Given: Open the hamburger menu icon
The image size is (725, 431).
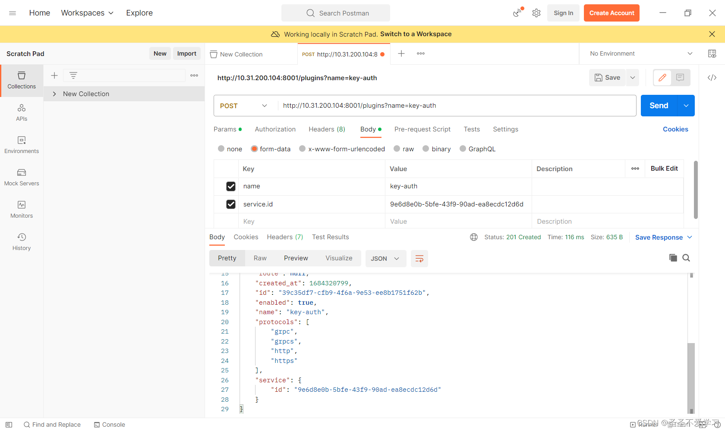Looking at the screenshot, I should pos(13,13).
